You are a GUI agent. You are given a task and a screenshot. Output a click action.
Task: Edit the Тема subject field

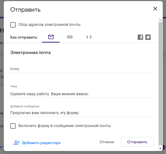81,94
